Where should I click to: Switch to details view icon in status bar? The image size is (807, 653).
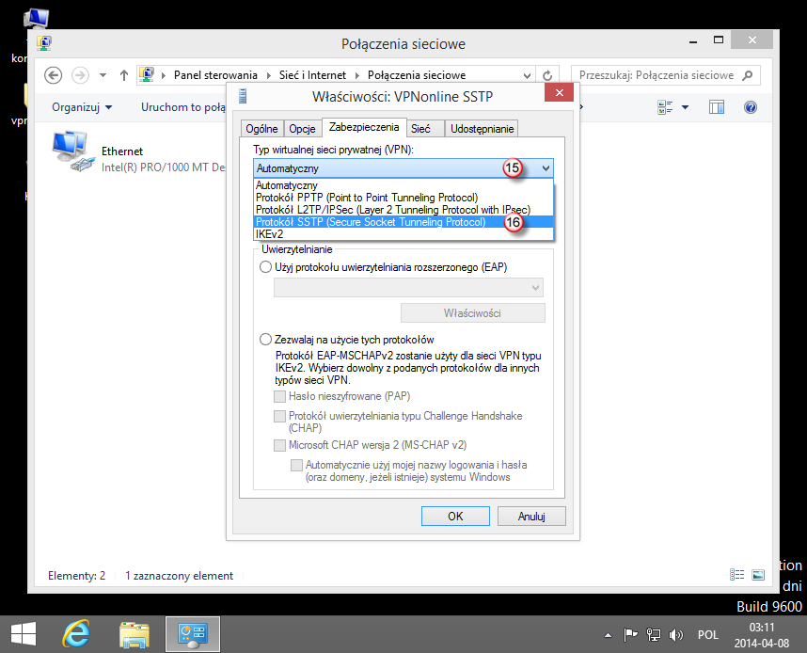737,575
